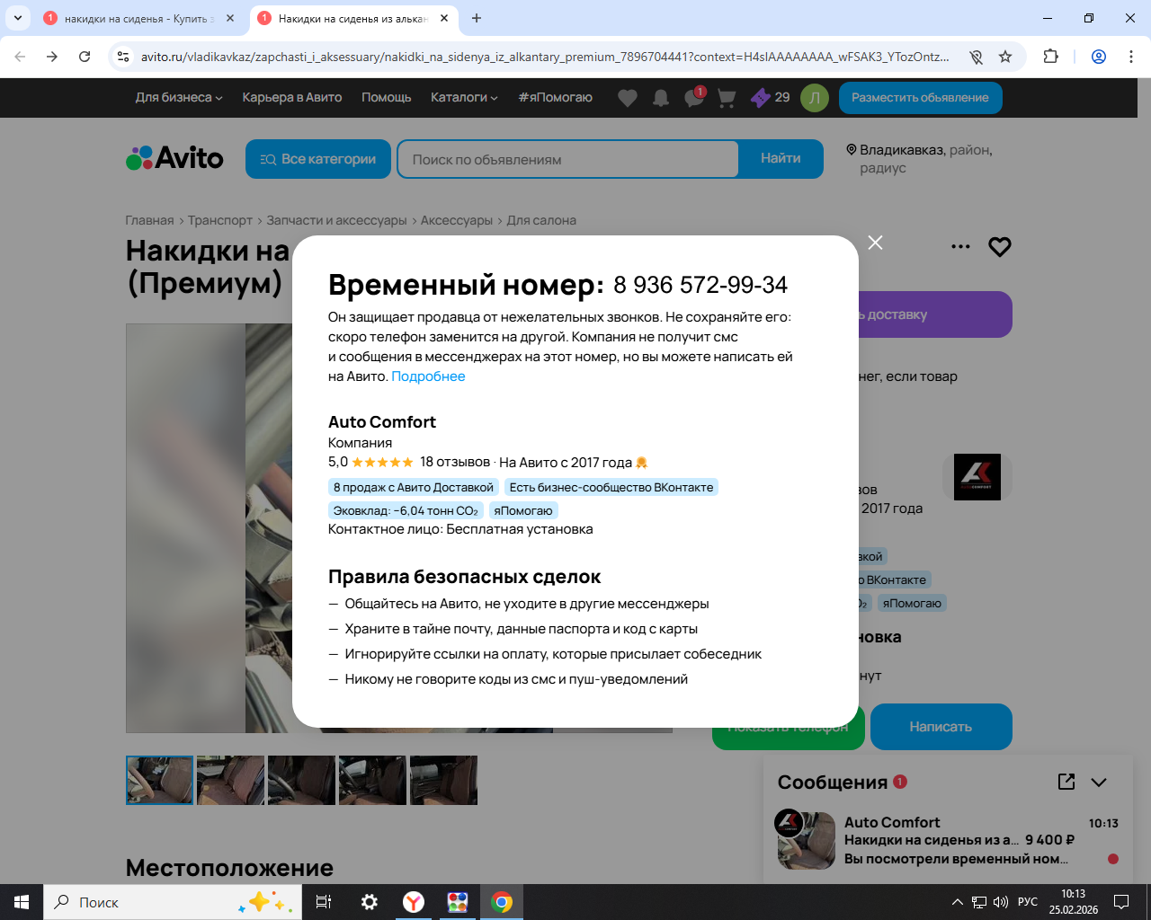1151x920 pixels.
Task: Change location Владикавказ selector
Action: 919,159
